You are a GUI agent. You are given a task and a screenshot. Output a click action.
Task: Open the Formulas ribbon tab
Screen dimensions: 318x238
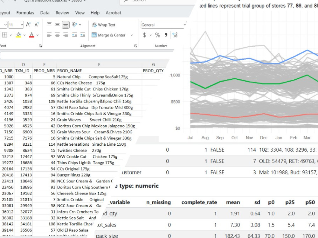coord(25,13)
